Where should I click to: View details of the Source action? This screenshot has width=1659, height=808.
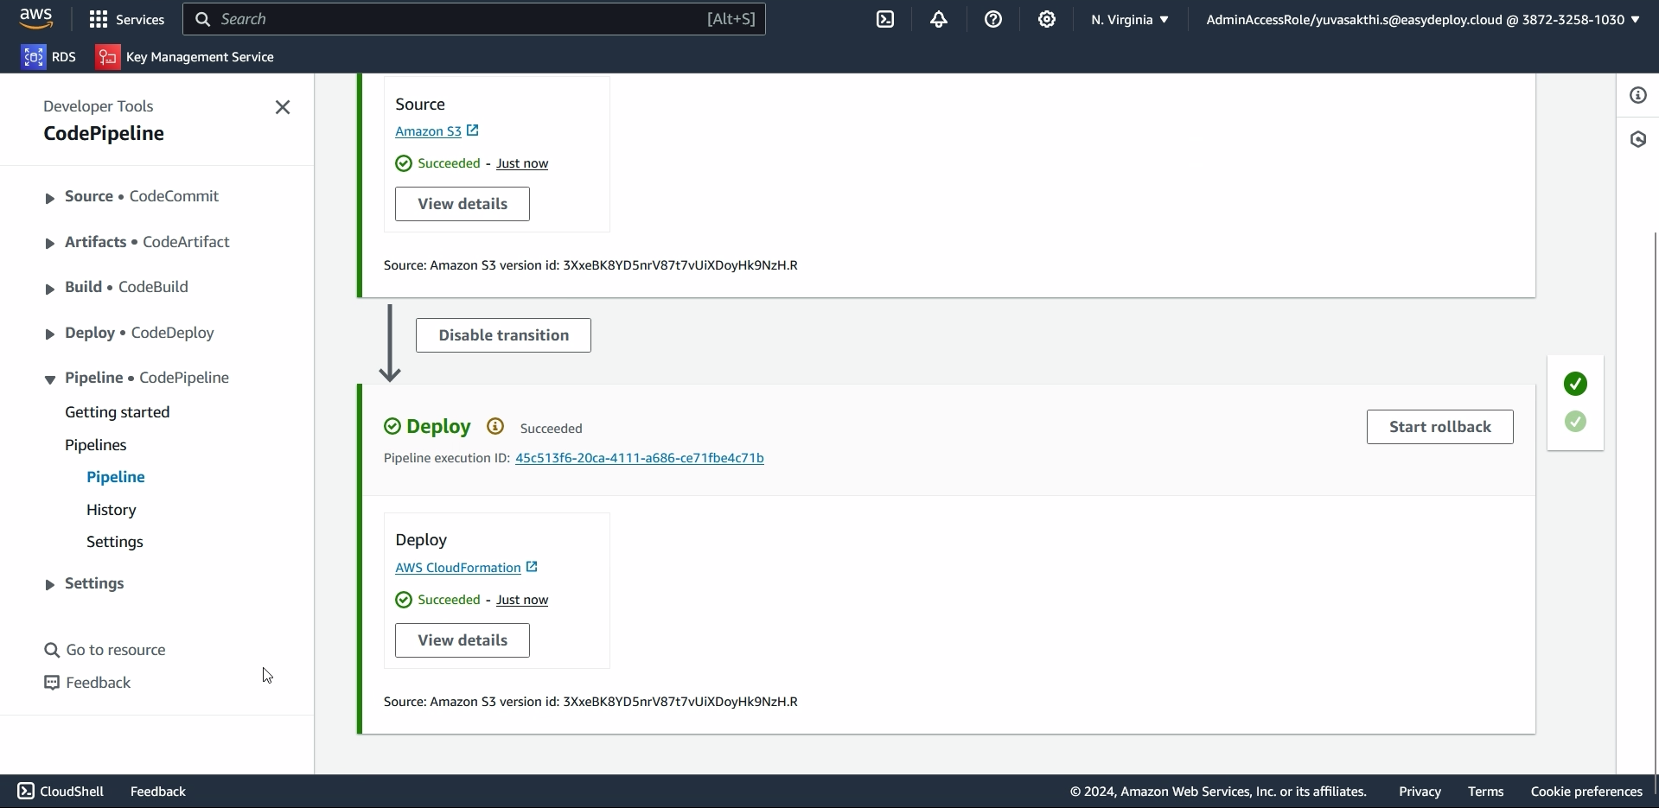(462, 204)
